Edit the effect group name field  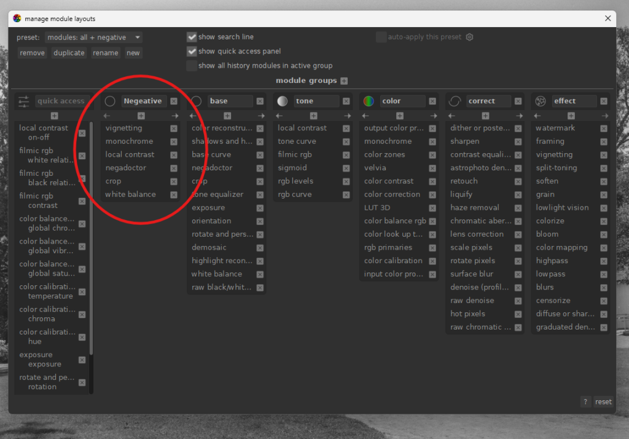[574, 101]
